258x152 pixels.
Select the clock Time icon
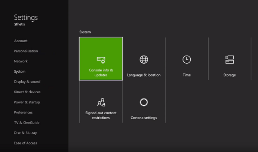click(x=187, y=59)
